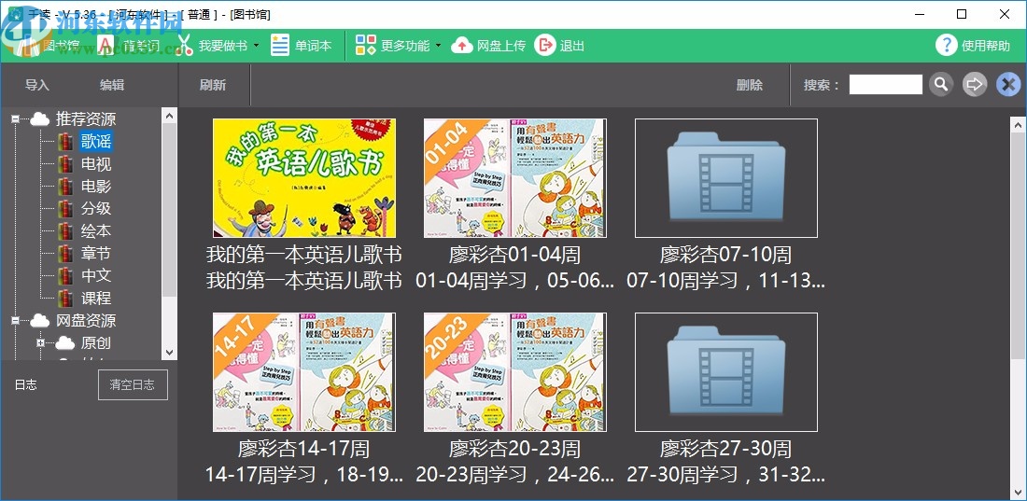Click the book icon beside 电影
This screenshot has width=1027, height=501.
65,187
